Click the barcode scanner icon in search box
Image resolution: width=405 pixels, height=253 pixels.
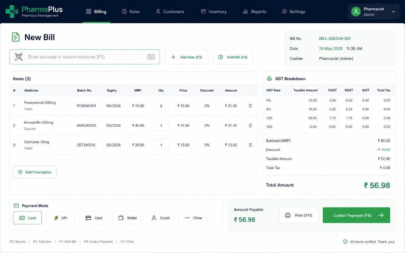click(x=19, y=57)
